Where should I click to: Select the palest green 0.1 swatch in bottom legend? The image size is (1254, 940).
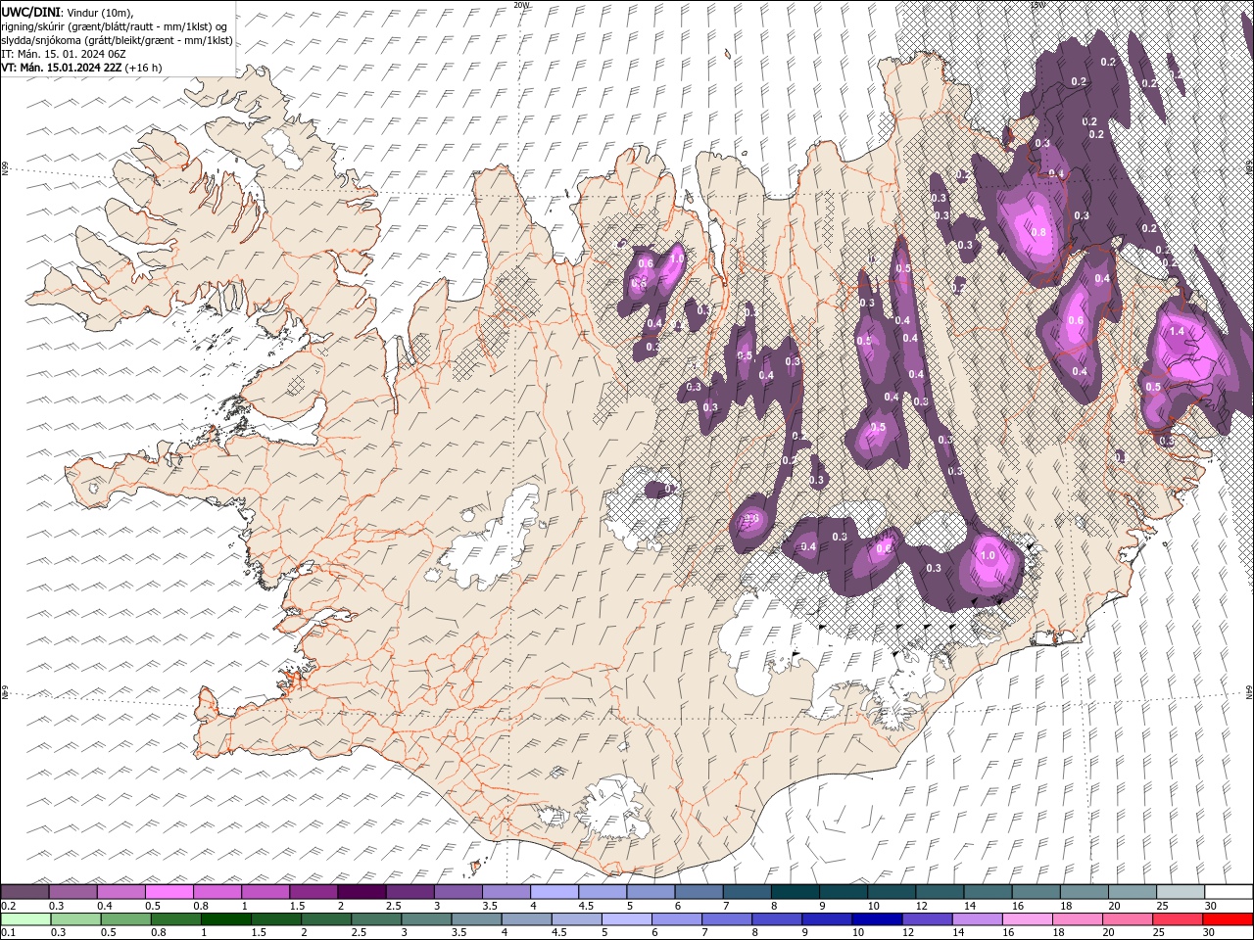click(x=25, y=919)
